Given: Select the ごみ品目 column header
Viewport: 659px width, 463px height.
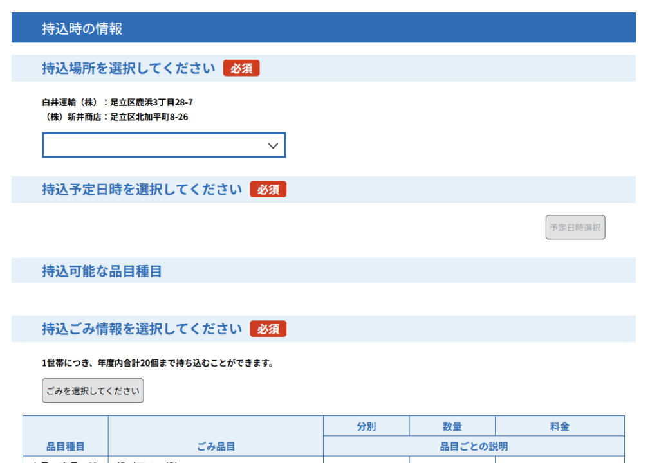Looking at the screenshot, I should coord(216,446).
